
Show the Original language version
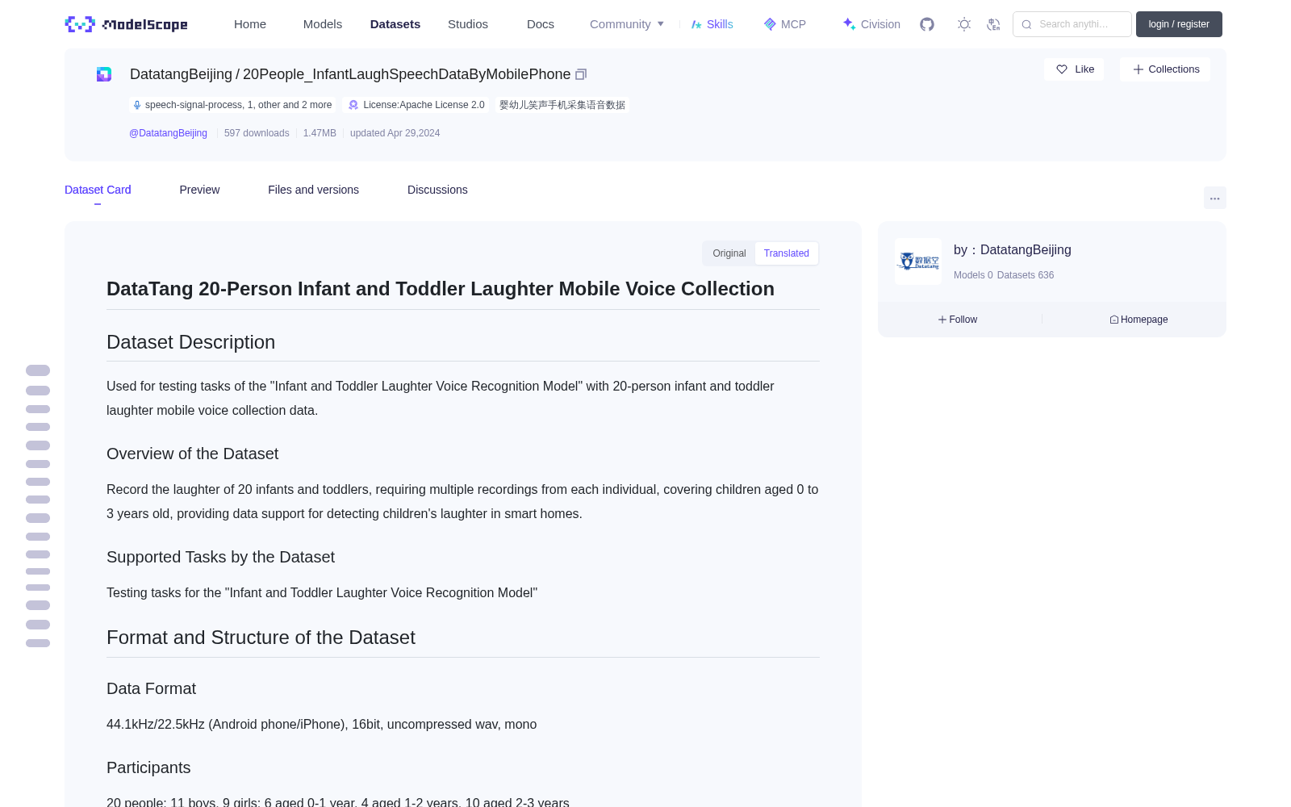pyautogui.click(x=729, y=253)
